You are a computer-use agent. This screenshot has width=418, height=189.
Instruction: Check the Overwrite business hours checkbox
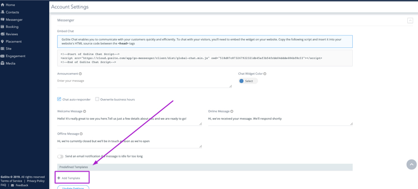pos(97,99)
